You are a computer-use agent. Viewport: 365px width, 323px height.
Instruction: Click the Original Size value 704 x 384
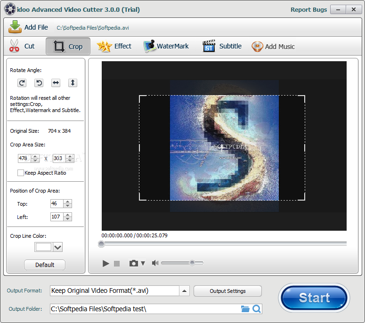pos(59,131)
